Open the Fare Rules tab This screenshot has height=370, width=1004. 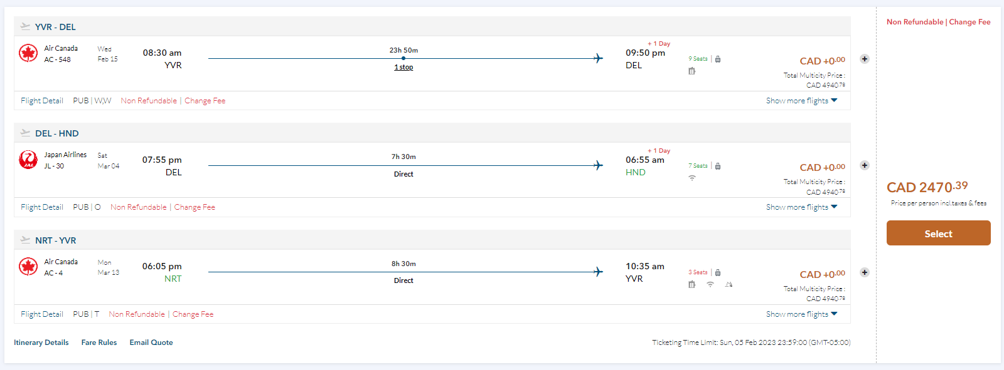99,342
